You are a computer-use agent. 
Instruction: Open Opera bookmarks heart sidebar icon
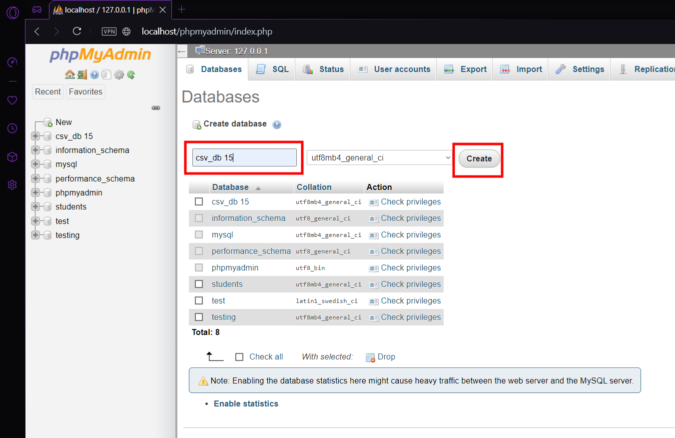[x=12, y=100]
